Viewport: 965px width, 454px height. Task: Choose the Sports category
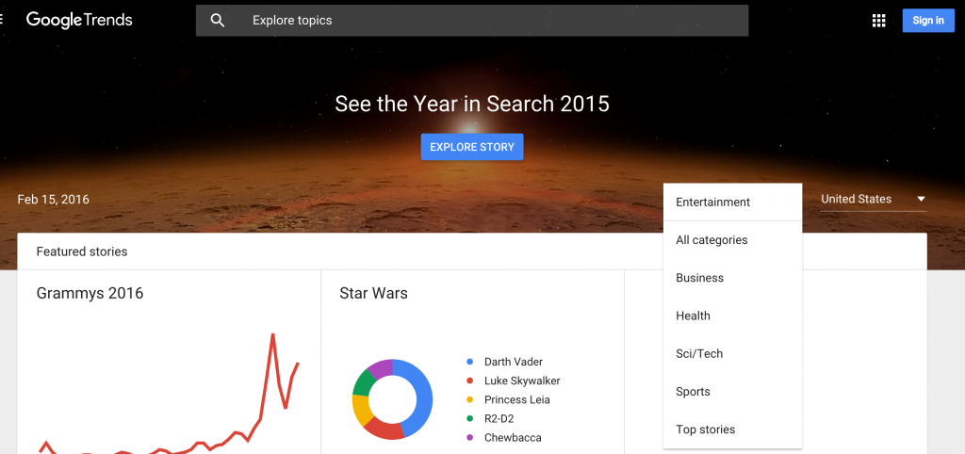pyautogui.click(x=732, y=392)
